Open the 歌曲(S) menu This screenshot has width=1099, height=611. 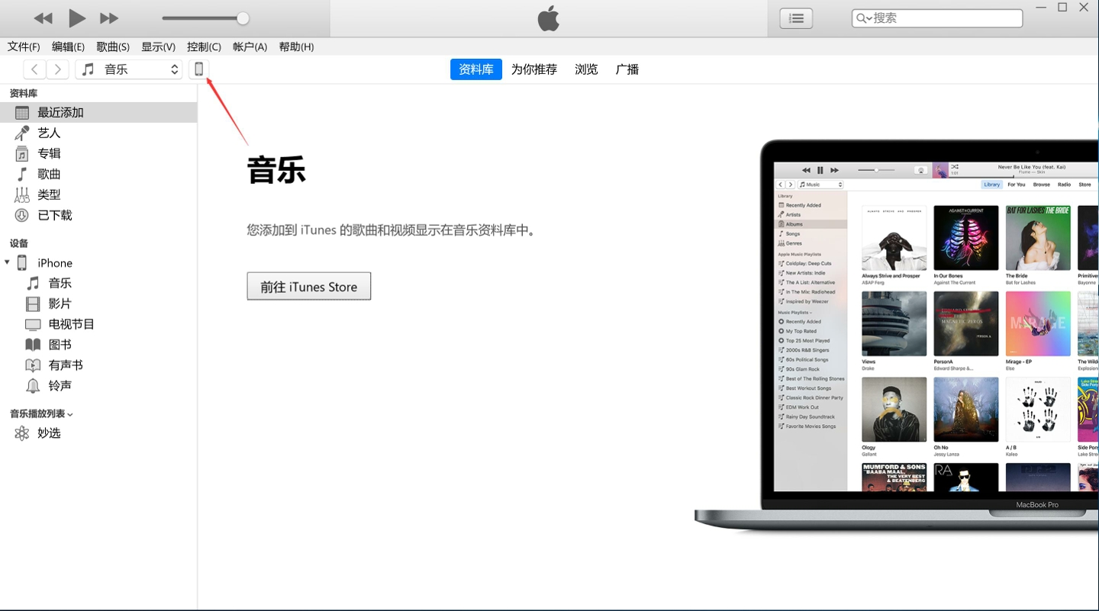pyautogui.click(x=113, y=47)
